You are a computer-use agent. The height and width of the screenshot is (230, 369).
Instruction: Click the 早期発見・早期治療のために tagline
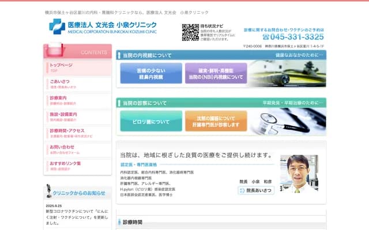(293, 103)
